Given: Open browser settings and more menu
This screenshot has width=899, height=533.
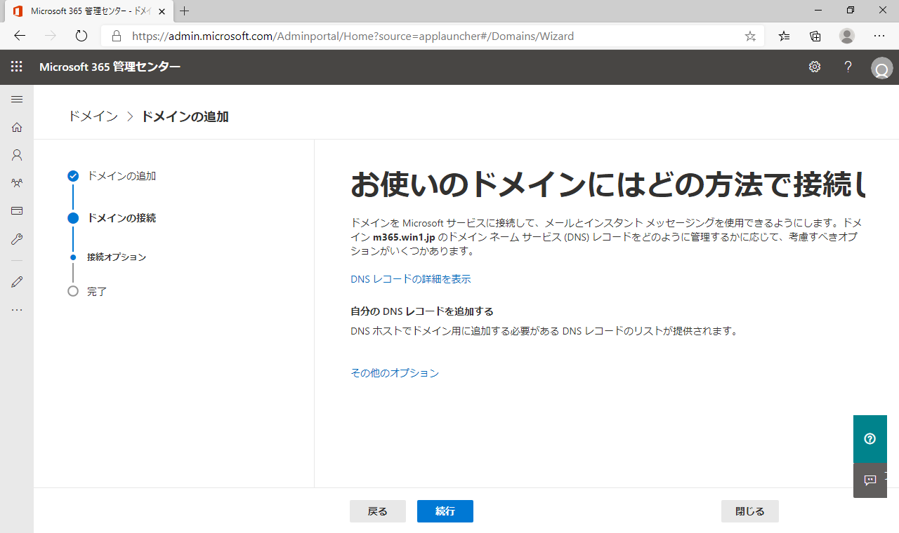Looking at the screenshot, I should click(x=879, y=36).
